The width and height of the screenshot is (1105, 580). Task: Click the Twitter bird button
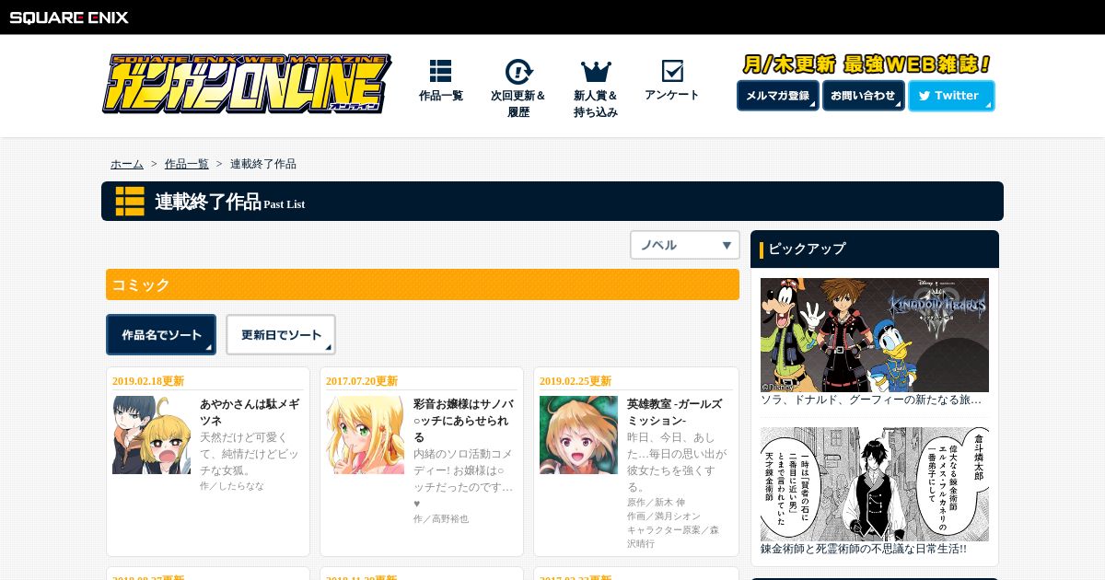(x=951, y=96)
